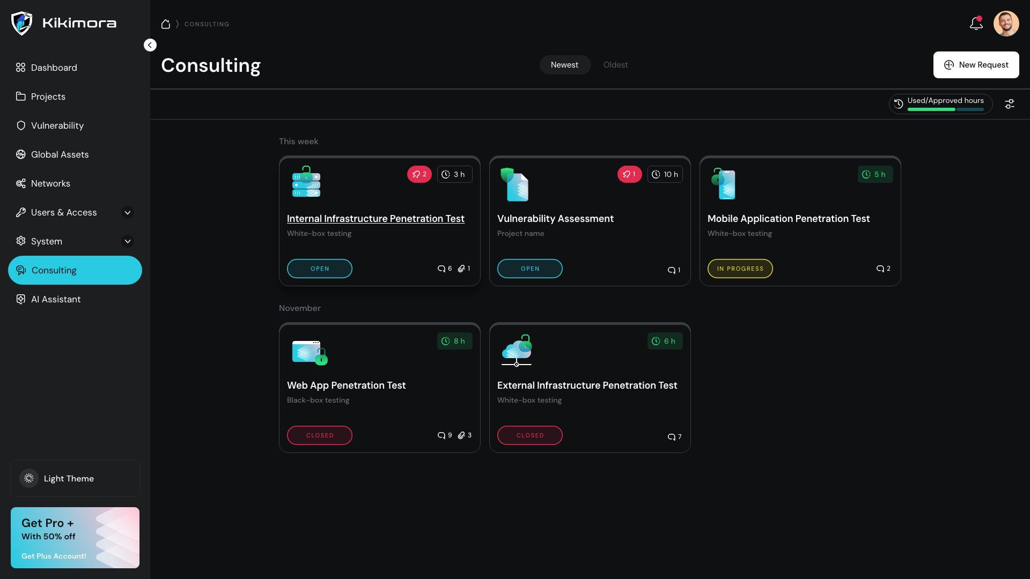Open Internal Infrastructure Penetration Test link
Image resolution: width=1030 pixels, height=579 pixels.
[376, 219]
